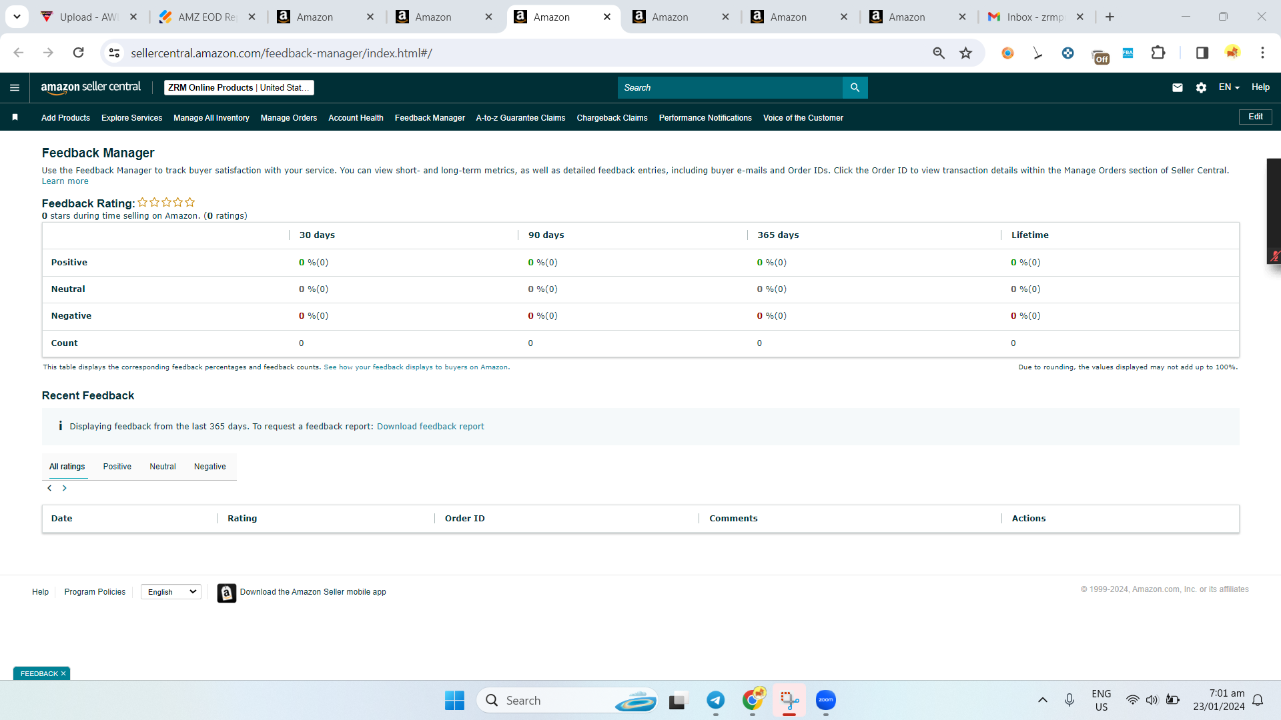Viewport: 1281px width, 720px height.
Task: Click the Chrome profile avatar icon
Action: pos(1232,53)
